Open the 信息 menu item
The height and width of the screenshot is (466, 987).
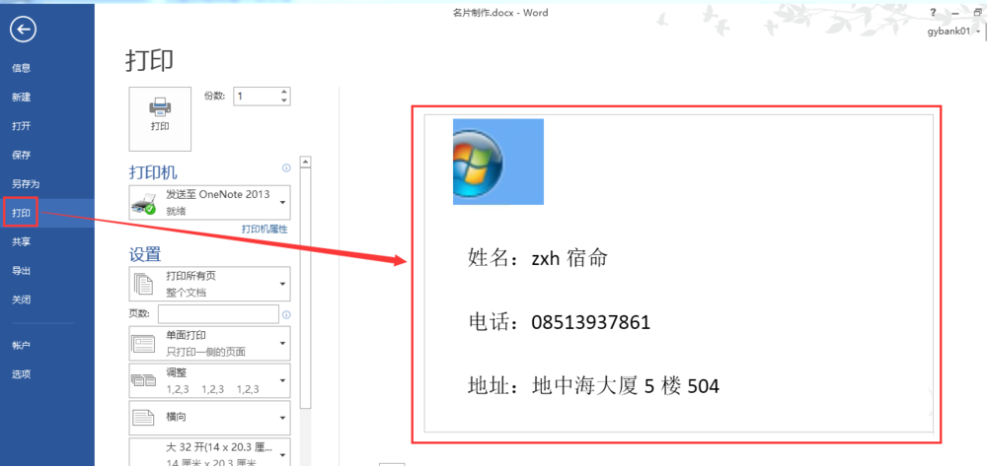22,68
